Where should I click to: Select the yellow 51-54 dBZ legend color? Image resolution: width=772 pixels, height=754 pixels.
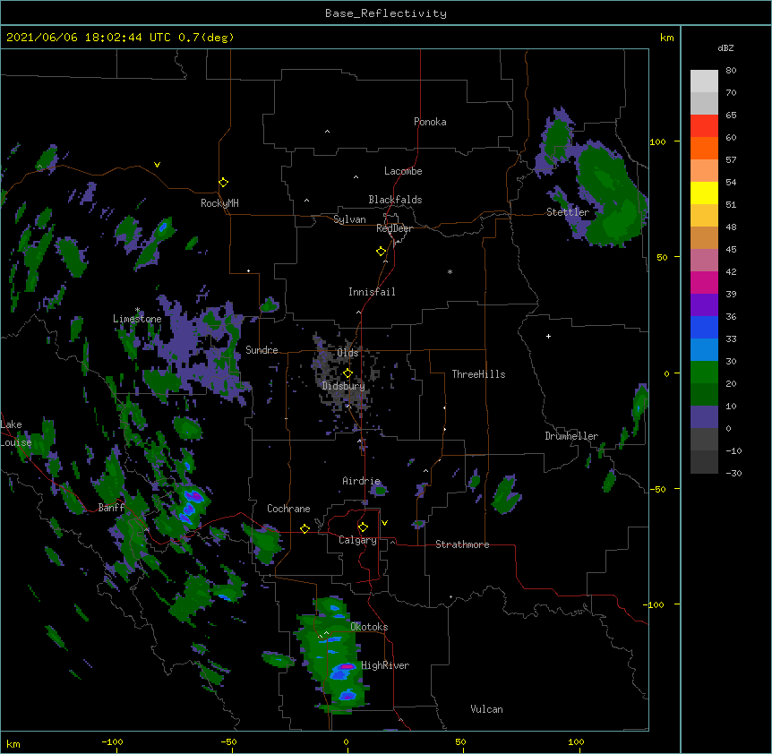coord(704,193)
